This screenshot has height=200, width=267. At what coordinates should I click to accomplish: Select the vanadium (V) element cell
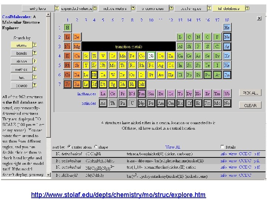[x=103, y=56]
